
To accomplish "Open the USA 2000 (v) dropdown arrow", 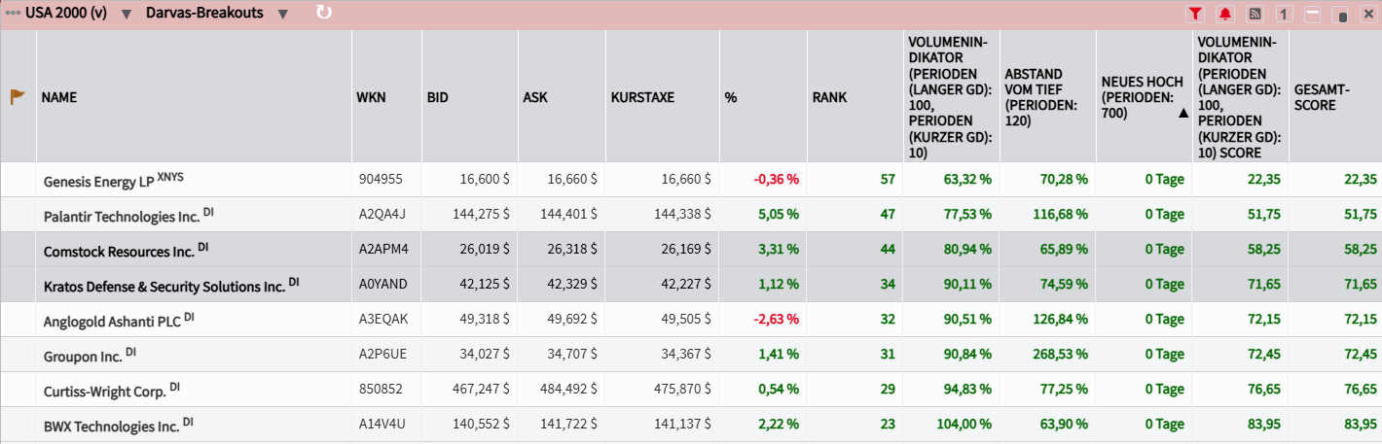I will pos(126,14).
